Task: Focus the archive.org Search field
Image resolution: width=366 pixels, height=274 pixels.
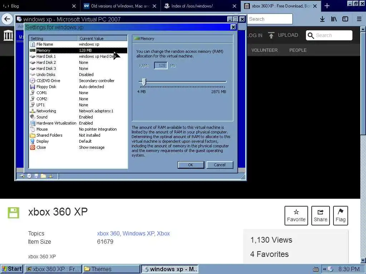Action: pyautogui.click(x=329, y=35)
